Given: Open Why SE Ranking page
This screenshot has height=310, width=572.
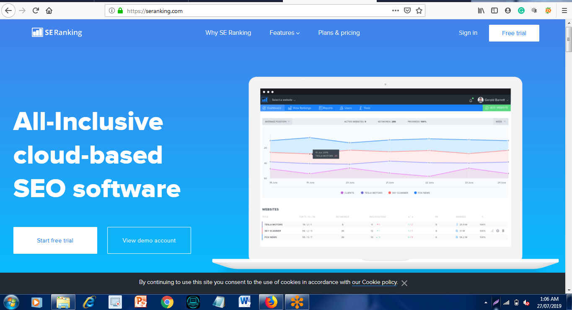Looking at the screenshot, I should click(x=228, y=33).
